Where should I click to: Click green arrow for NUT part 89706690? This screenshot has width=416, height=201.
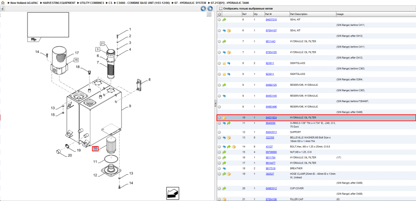[224, 152]
